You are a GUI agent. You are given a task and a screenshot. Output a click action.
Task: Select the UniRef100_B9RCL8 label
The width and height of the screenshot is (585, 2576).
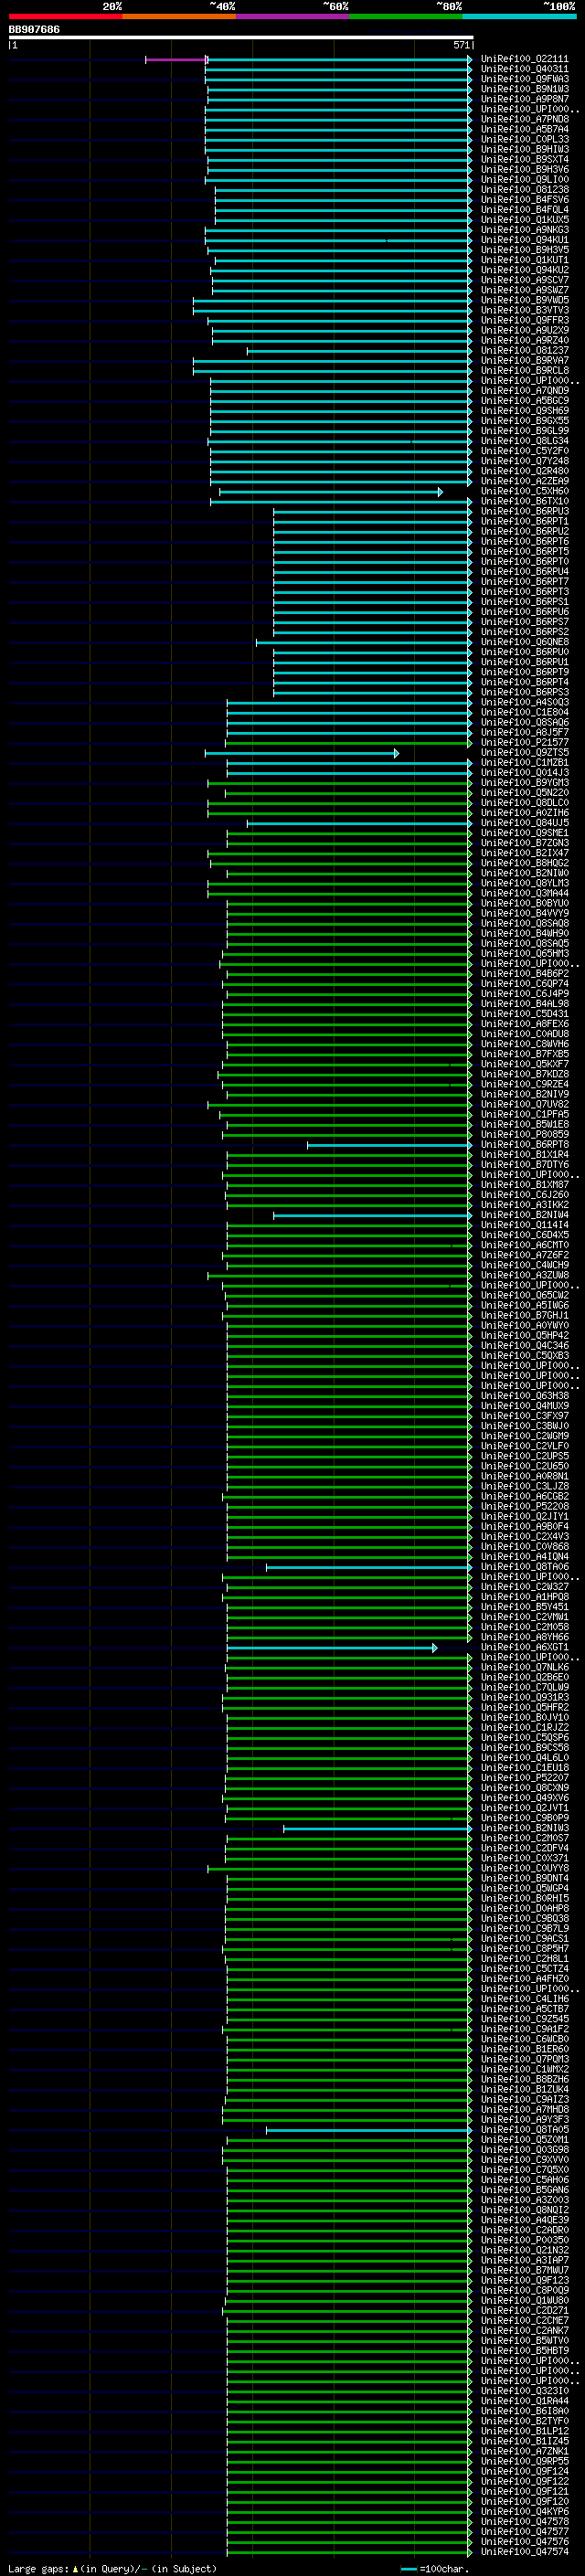pyautogui.click(x=524, y=371)
